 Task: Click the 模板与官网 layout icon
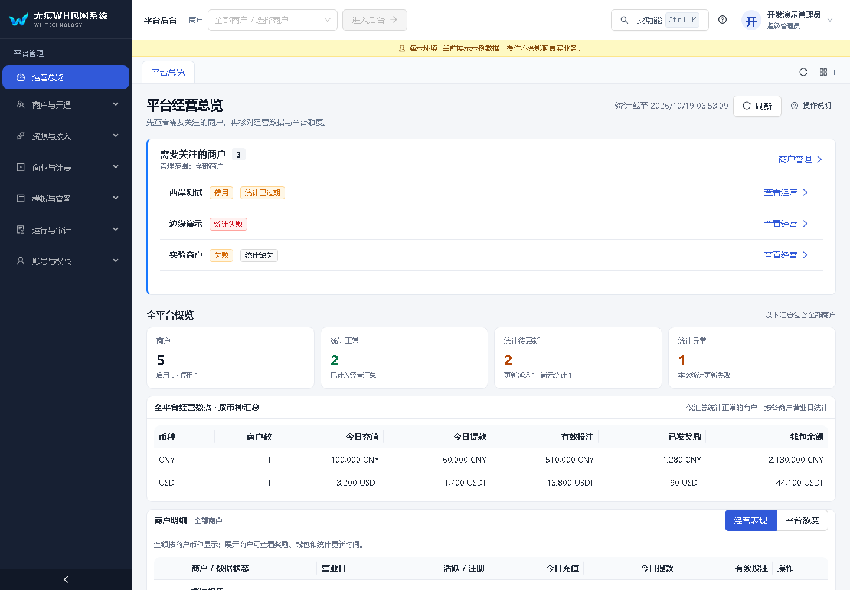pos(21,199)
